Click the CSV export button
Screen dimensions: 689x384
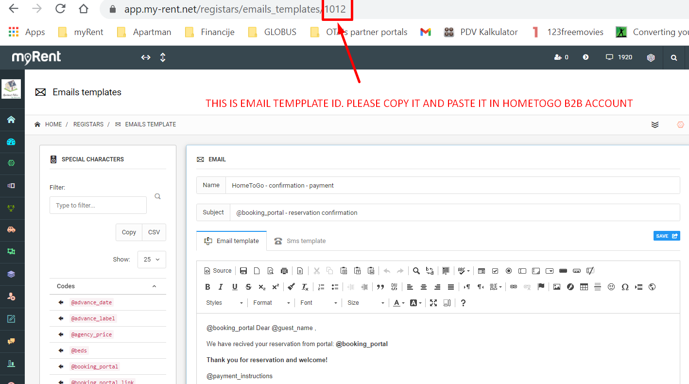pyautogui.click(x=154, y=232)
